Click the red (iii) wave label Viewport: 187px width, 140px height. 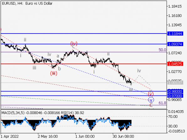[x=54, y=73]
